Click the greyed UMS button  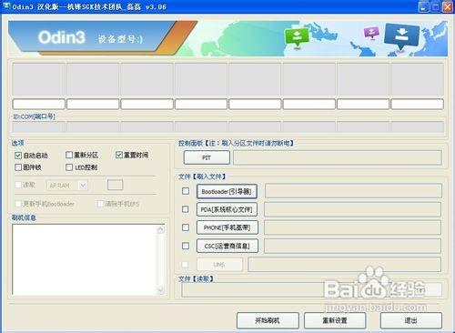pos(219,265)
